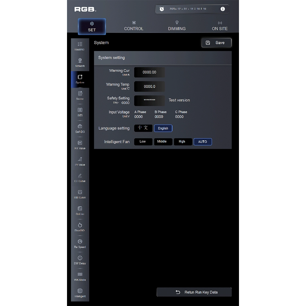The width and height of the screenshot is (306, 306).
Task: Switch language to 中文
Action: 143,128
